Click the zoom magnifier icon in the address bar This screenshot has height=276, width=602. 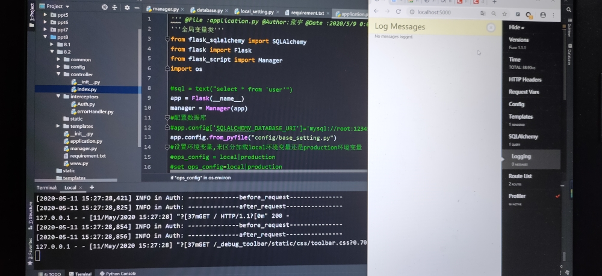pos(494,14)
